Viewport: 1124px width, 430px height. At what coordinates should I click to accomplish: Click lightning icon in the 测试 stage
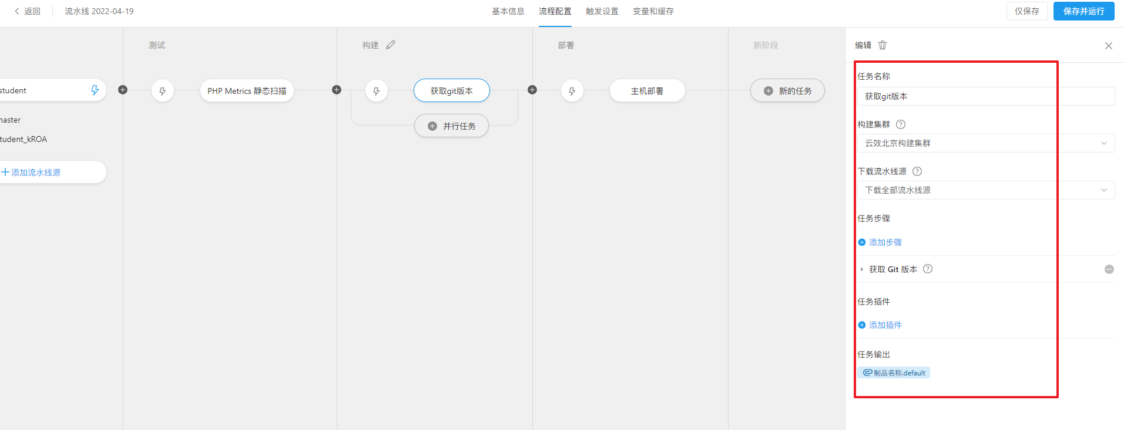(163, 91)
